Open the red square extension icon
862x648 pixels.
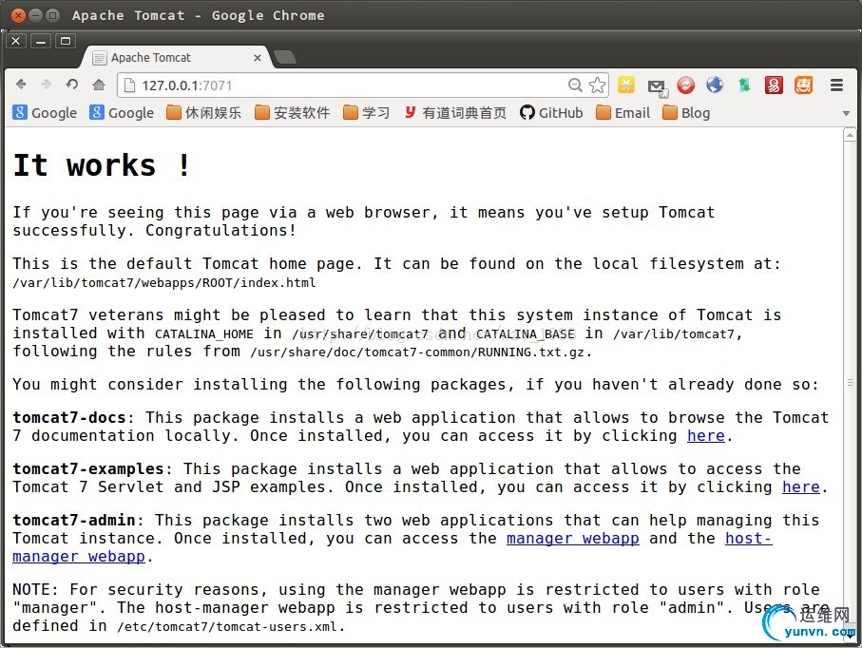(x=774, y=86)
